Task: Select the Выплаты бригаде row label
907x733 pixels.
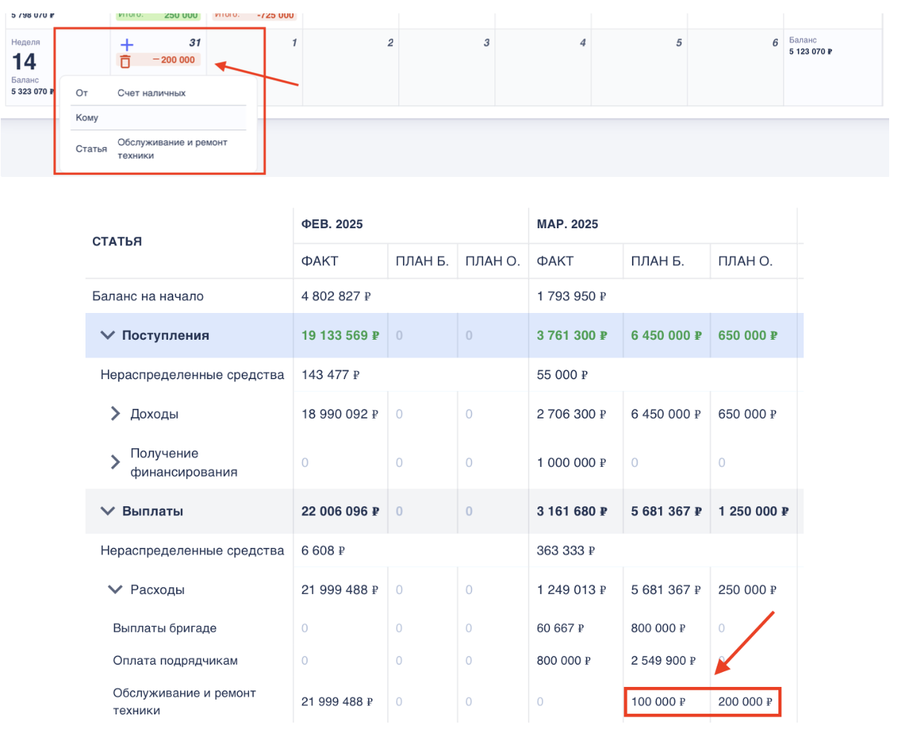Action: point(165,628)
